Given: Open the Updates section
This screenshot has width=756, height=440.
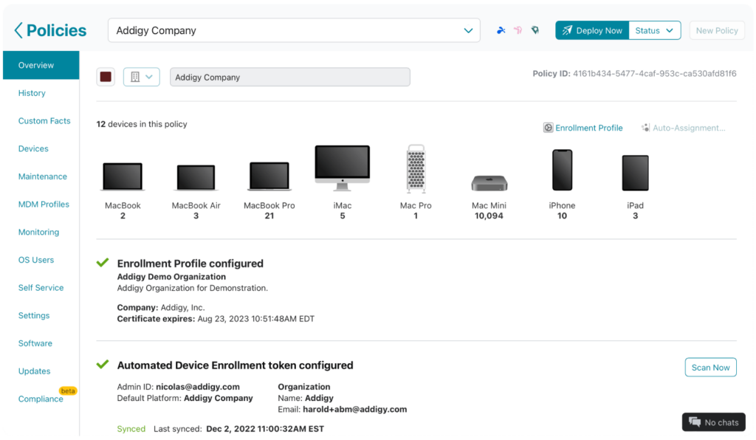Looking at the screenshot, I should tap(34, 371).
